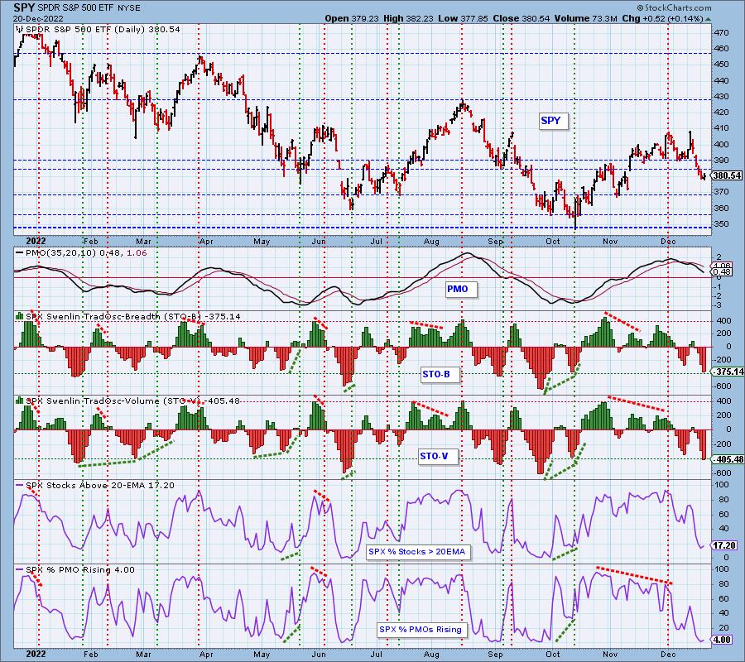
Task: Click the STO-B histogram icon in legend
Action: tap(20, 316)
